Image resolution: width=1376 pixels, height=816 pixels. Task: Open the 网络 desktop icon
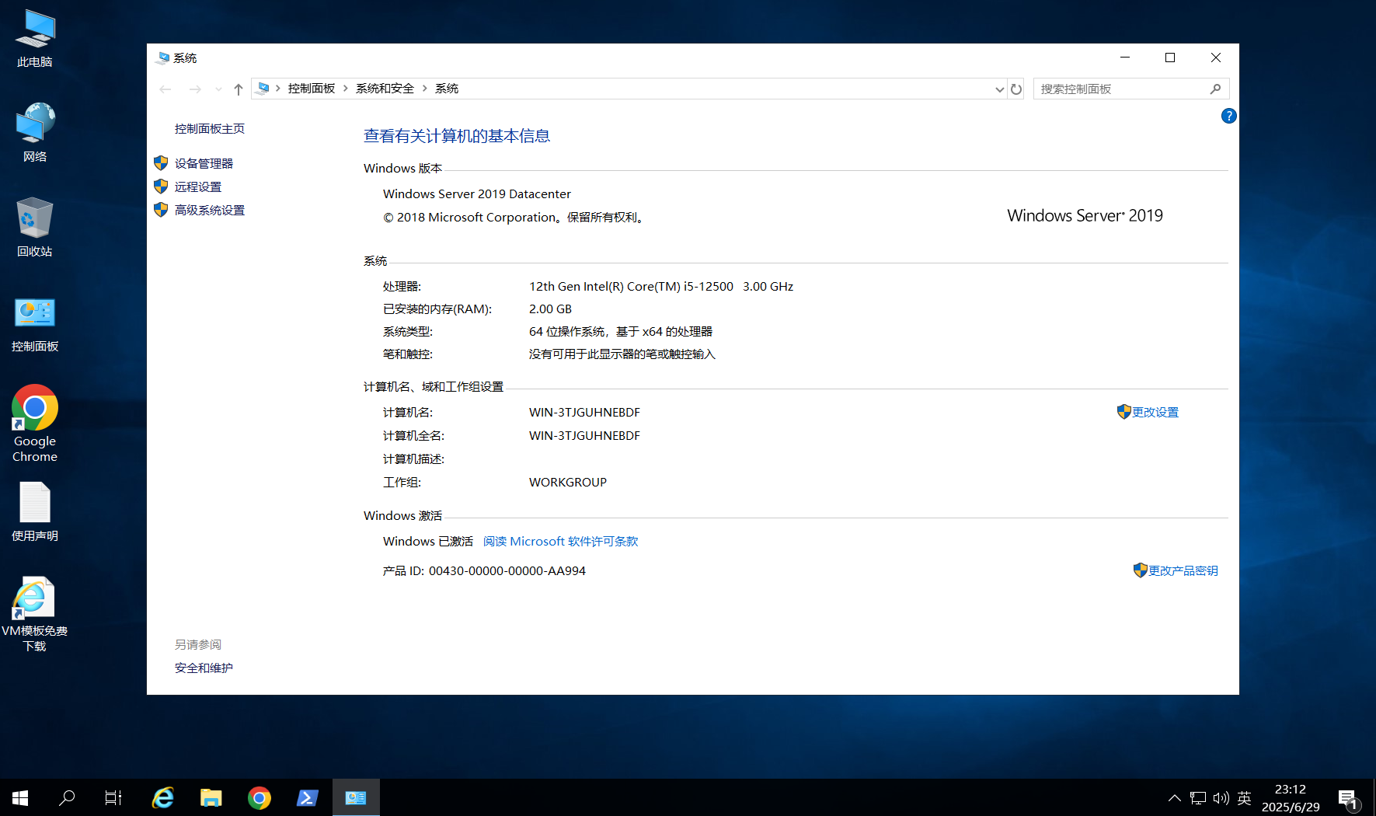(35, 132)
